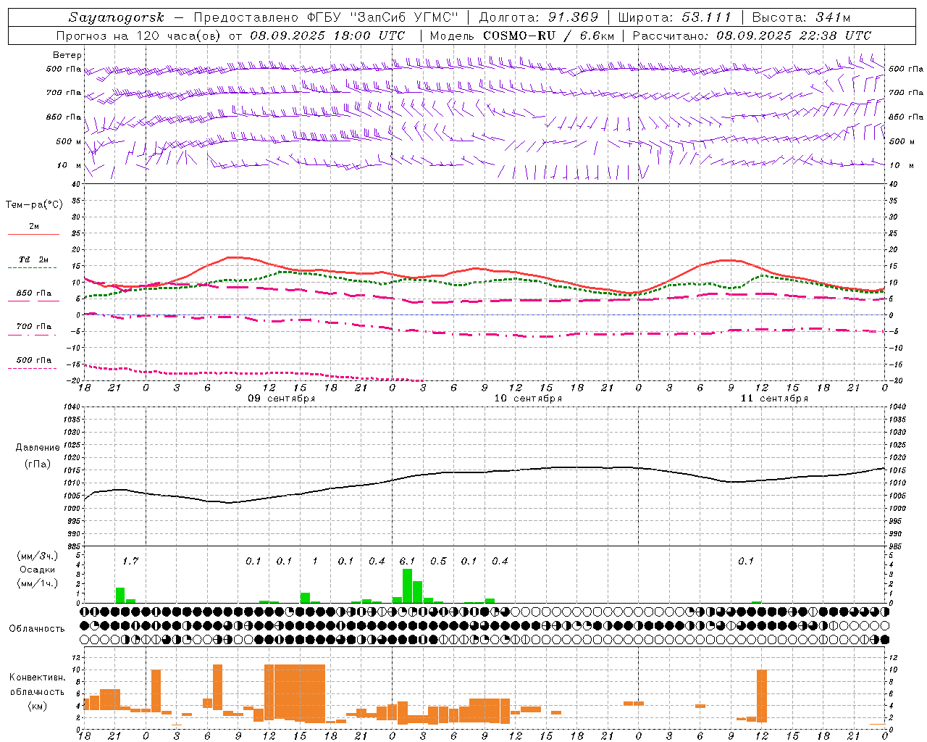Image resolution: width=927 pixels, height=742 pixels.
Task: Click the 'Давление' pressure panel label
Action: pos(38,448)
